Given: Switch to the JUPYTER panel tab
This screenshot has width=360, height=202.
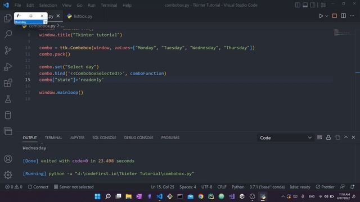Looking at the screenshot, I should [x=78, y=137].
